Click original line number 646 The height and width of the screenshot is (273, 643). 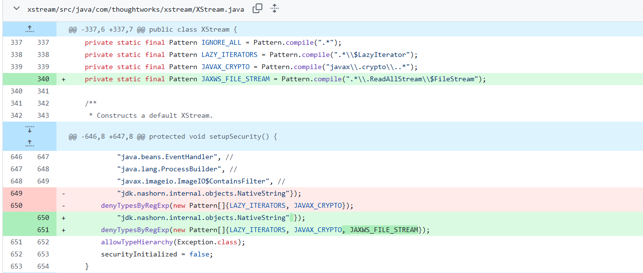point(16,157)
